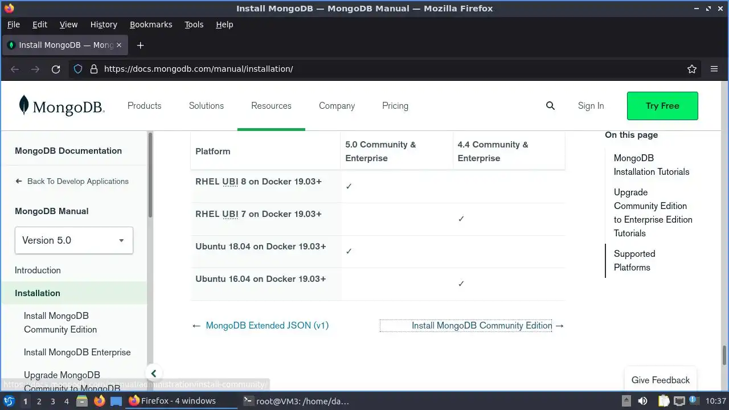Go back with the browser back arrow
Screen dimensions: 729x410
click(15, 69)
